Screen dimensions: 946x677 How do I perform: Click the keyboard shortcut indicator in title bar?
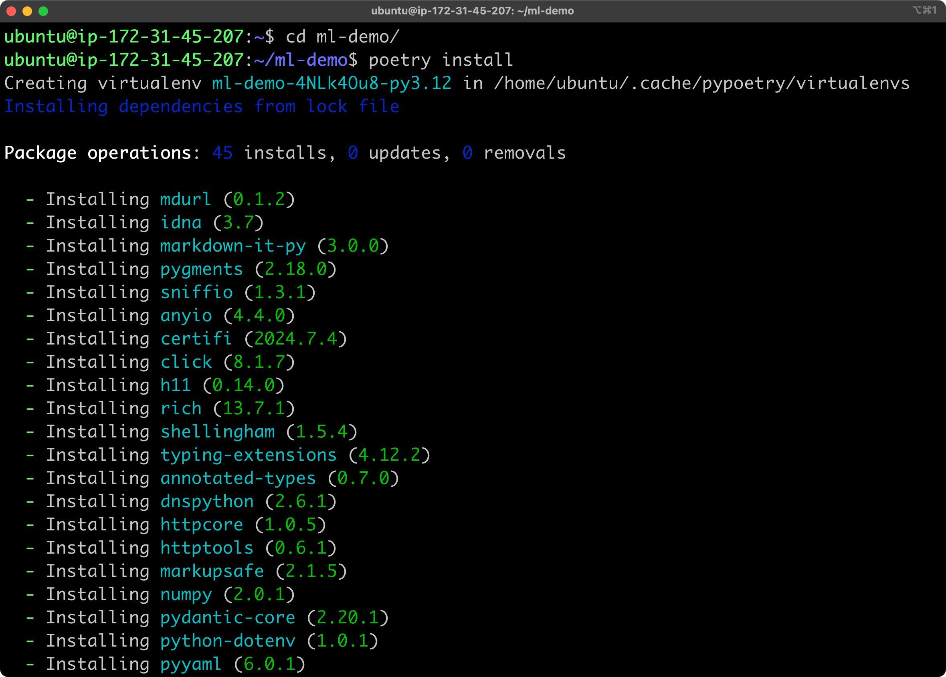pyautogui.click(x=924, y=10)
